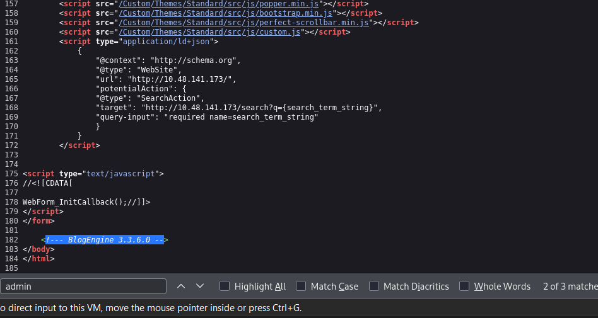Enable the Highlight All checkbox
The image size is (598, 318).
[x=225, y=287]
